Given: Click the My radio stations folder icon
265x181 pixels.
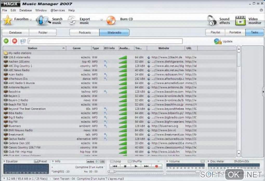Looking at the screenshot, I should pyautogui.click(x=6, y=53).
